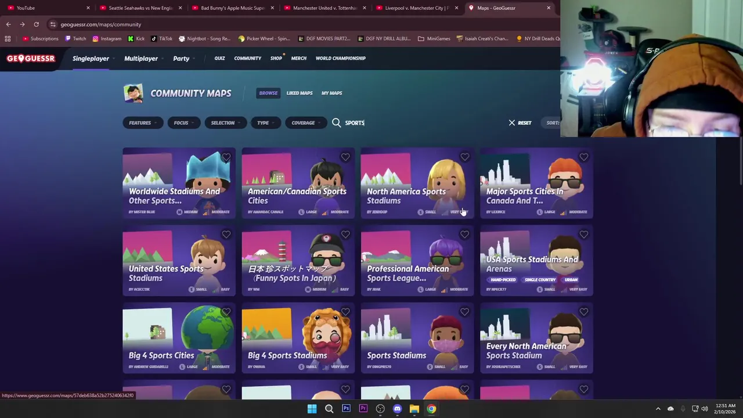This screenshot has width=743, height=418.
Task: Open MiniGames bookmarks folder
Action: (x=434, y=38)
